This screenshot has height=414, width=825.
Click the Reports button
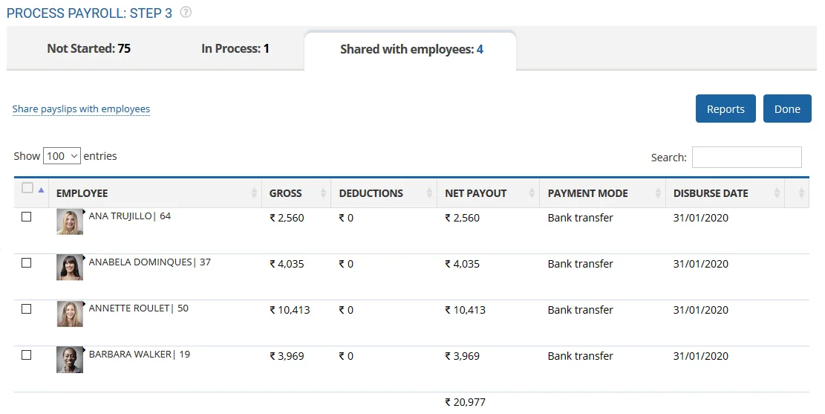[725, 109]
